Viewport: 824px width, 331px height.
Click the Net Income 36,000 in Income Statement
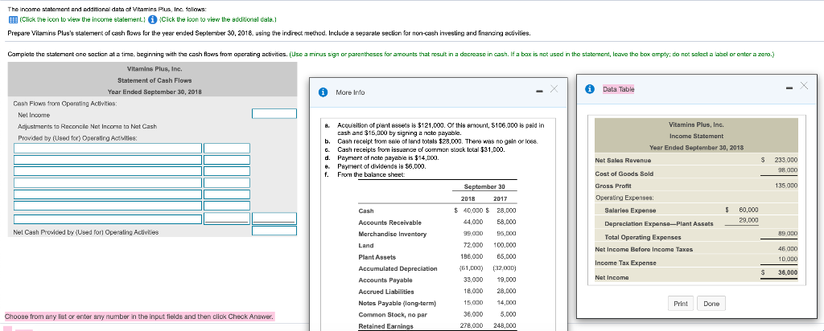(x=788, y=273)
